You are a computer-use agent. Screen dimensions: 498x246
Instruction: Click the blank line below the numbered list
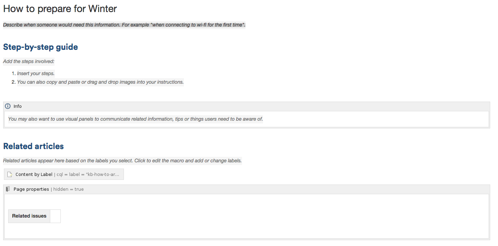117,92
